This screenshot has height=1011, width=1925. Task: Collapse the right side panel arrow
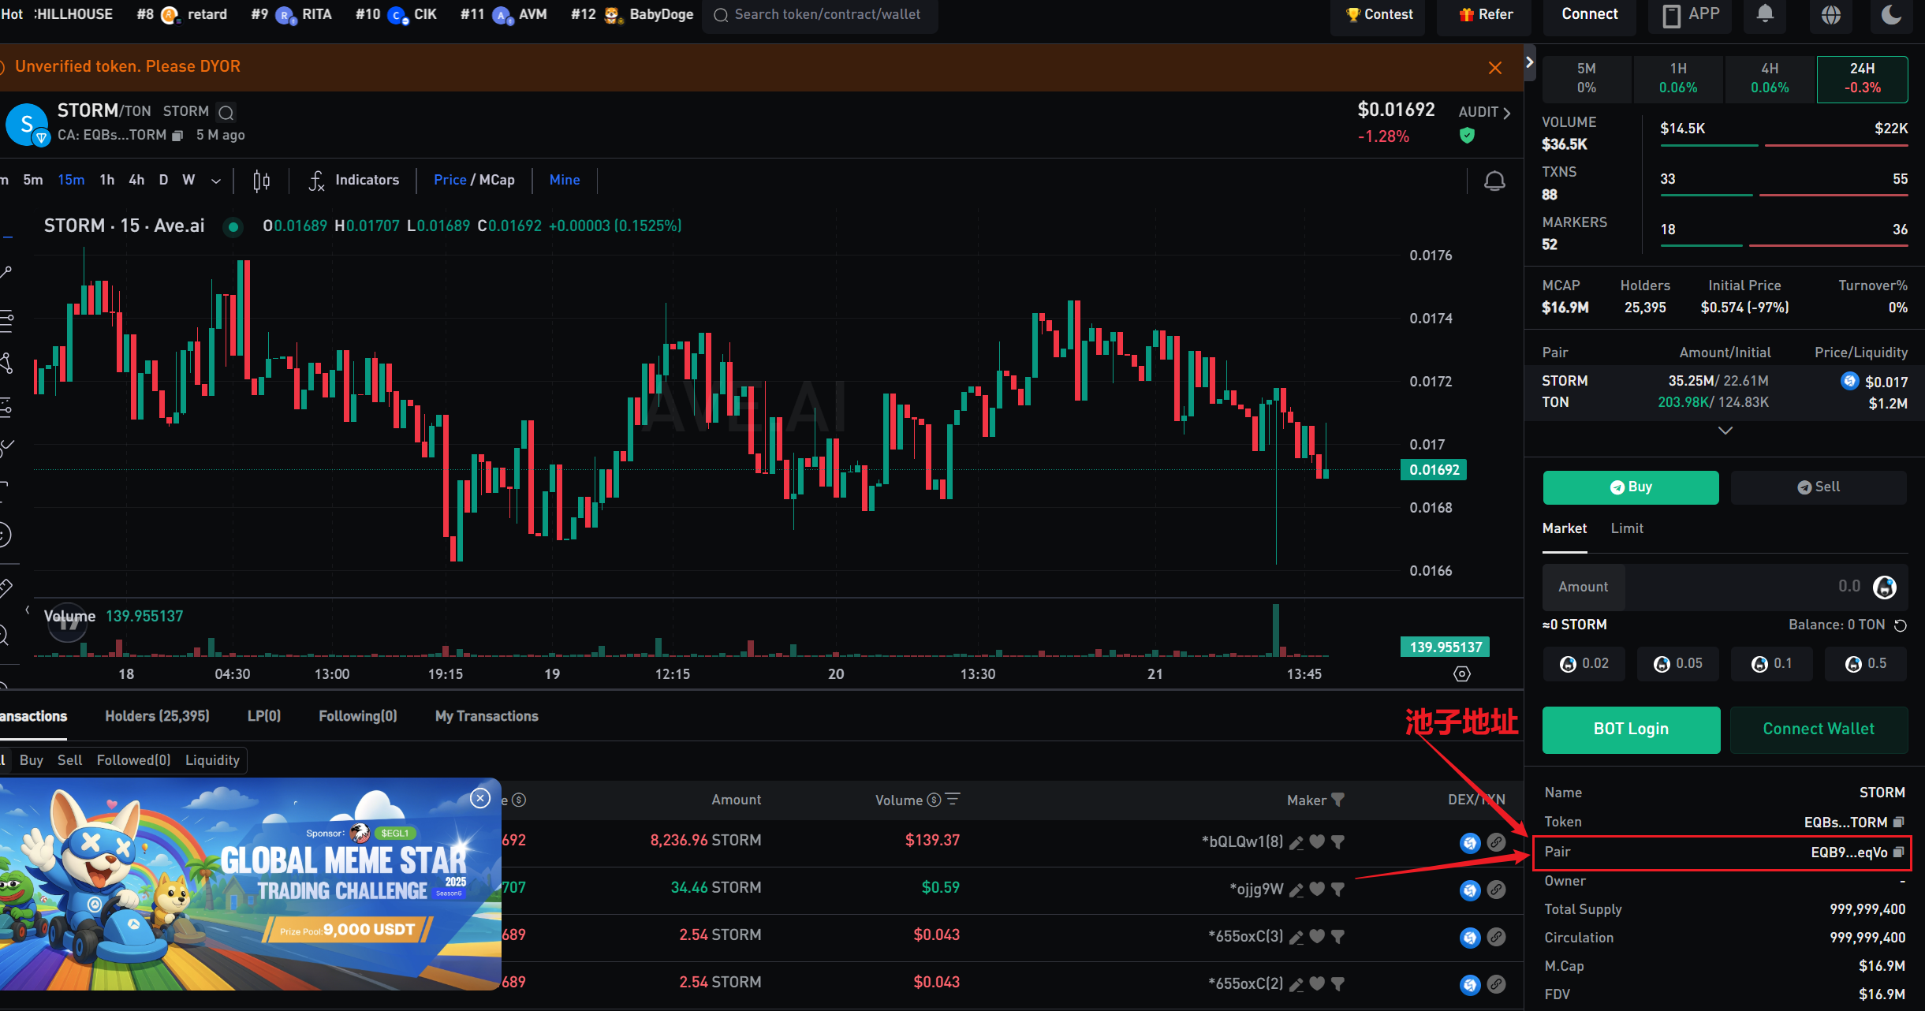[1530, 62]
